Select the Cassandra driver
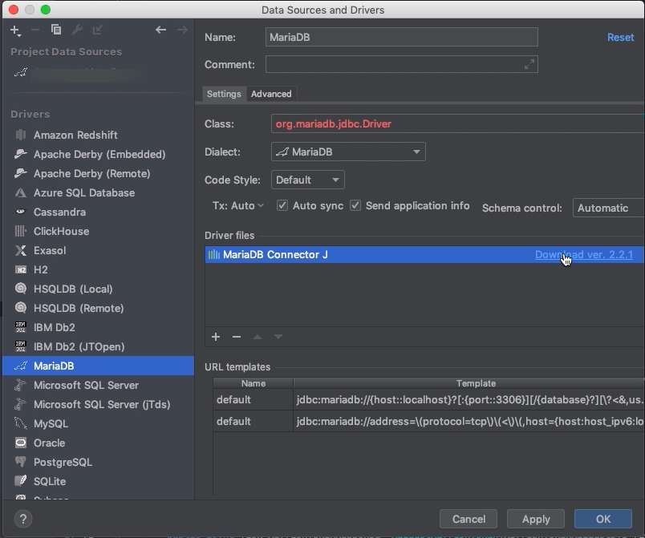This screenshot has width=645, height=538. click(x=98, y=212)
